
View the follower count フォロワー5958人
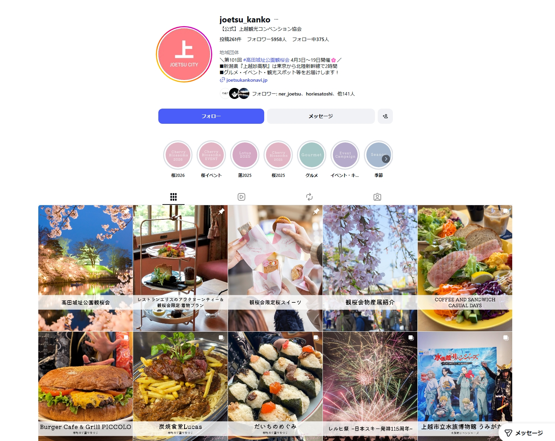[267, 39]
